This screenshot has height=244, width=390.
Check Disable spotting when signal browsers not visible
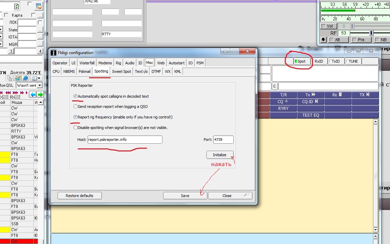[x=75, y=128]
